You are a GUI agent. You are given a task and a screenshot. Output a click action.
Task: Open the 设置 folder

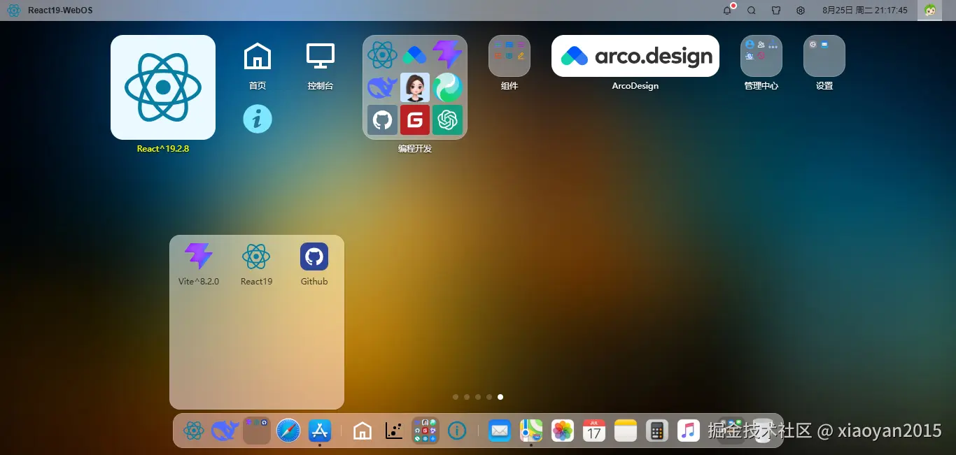tap(824, 56)
